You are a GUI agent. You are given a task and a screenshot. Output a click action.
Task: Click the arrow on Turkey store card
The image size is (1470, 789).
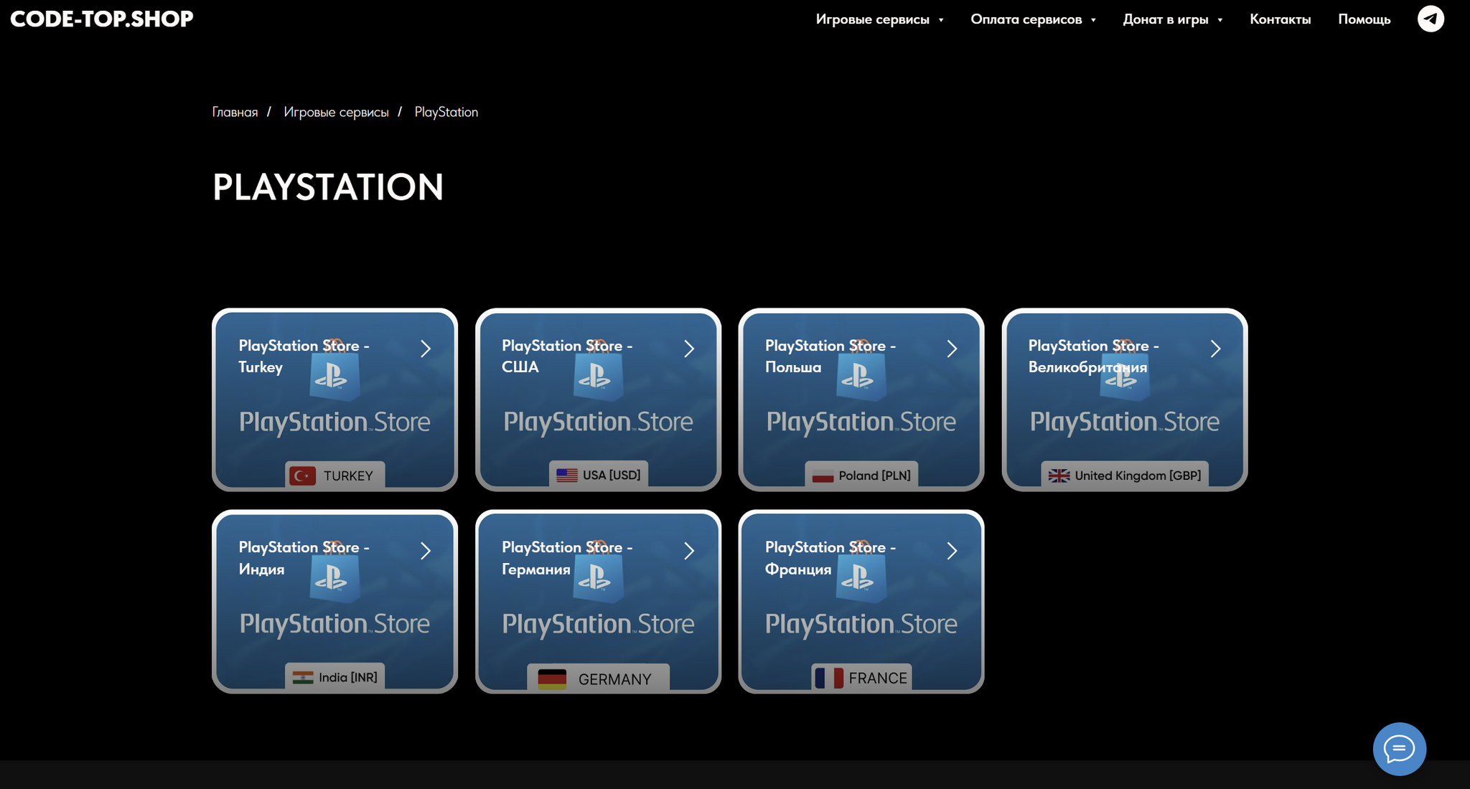(x=426, y=349)
